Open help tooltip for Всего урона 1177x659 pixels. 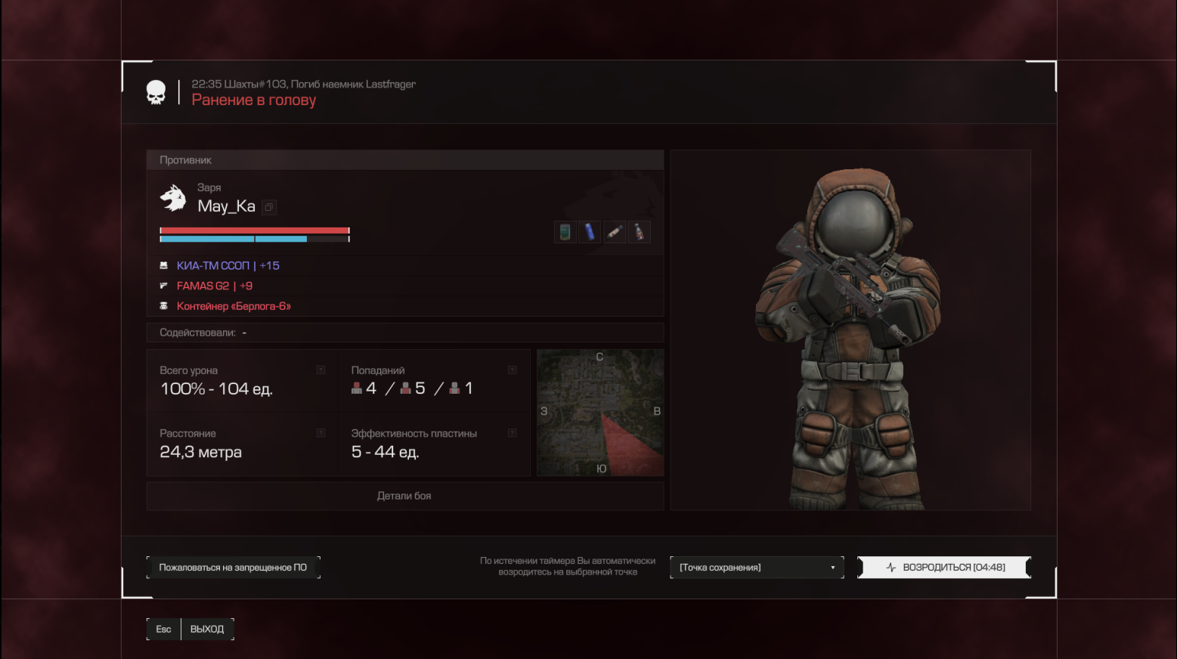[321, 370]
